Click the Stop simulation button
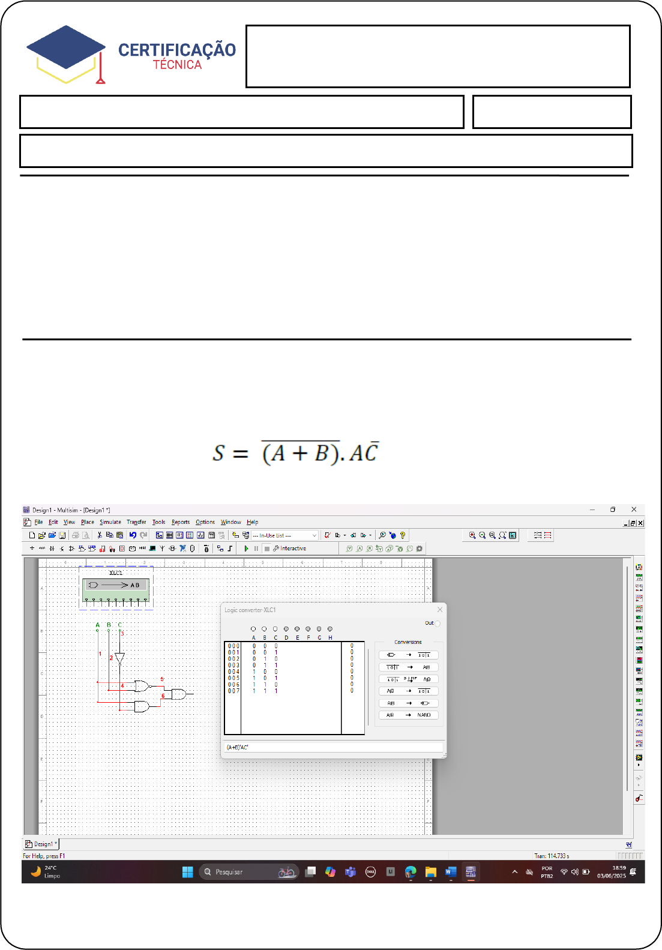This screenshot has width=662, height=950. (266, 549)
